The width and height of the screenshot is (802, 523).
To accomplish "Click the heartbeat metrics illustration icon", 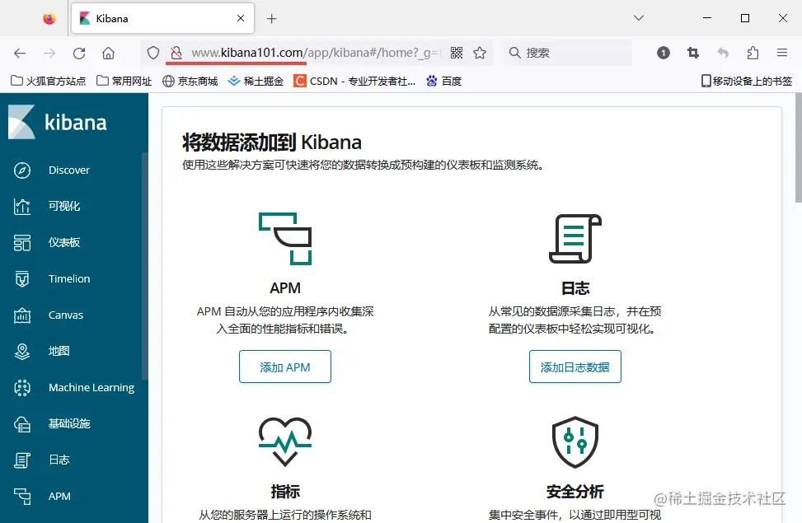I will coord(285,441).
